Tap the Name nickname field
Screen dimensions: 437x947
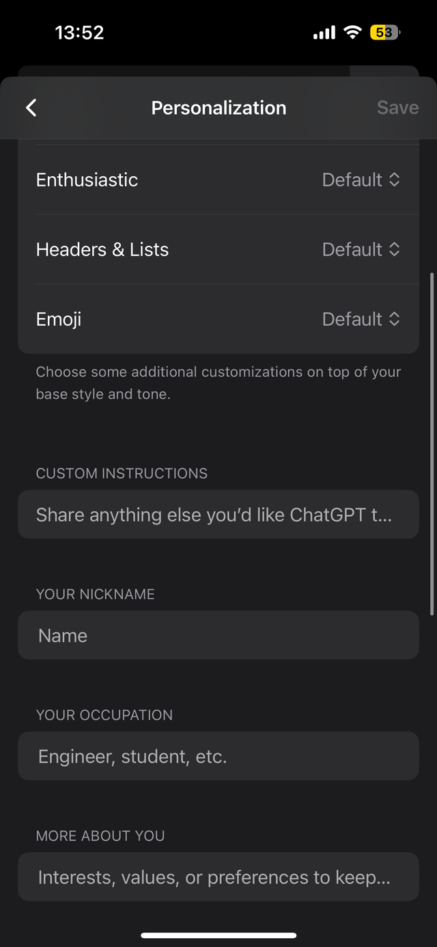click(x=218, y=635)
